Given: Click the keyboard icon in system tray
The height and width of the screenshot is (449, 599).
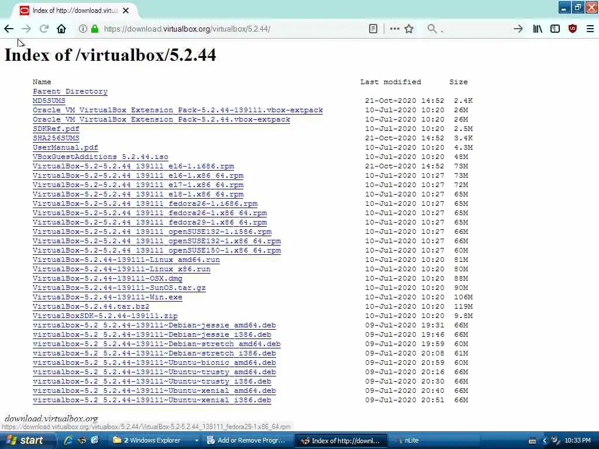Looking at the screenshot, I should click(532, 441).
